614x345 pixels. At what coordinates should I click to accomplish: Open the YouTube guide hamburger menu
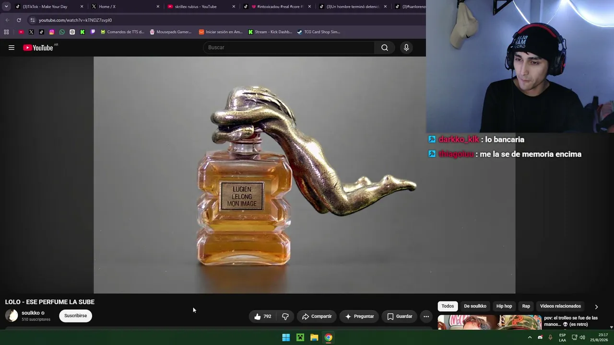(x=12, y=47)
